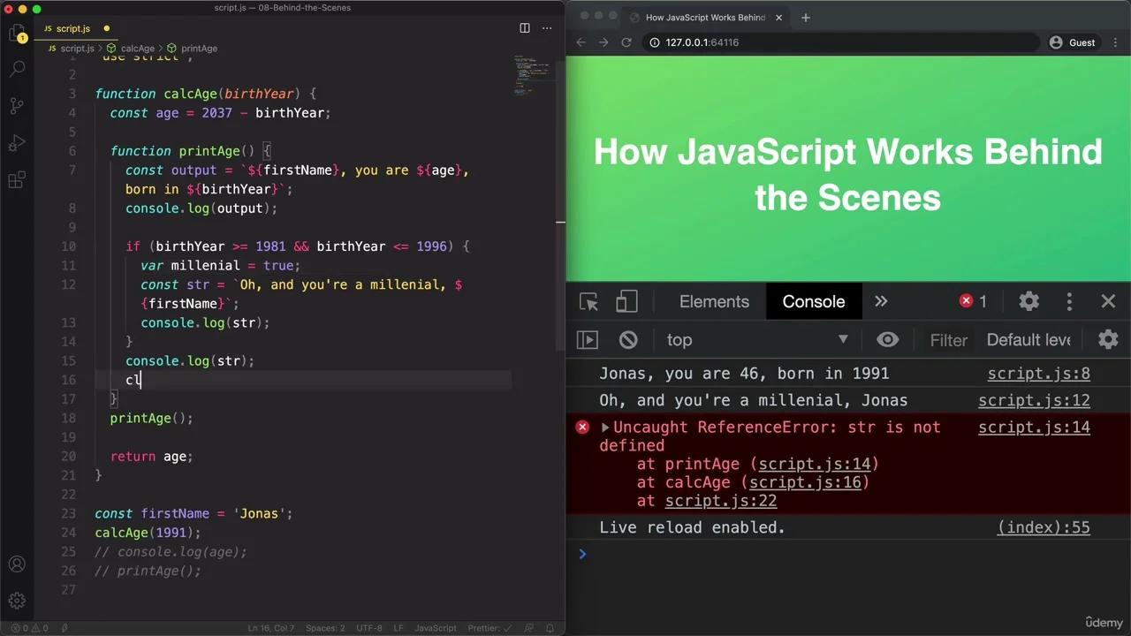Open the Source Control view
The width and height of the screenshot is (1131, 636).
click(x=17, y=106)
